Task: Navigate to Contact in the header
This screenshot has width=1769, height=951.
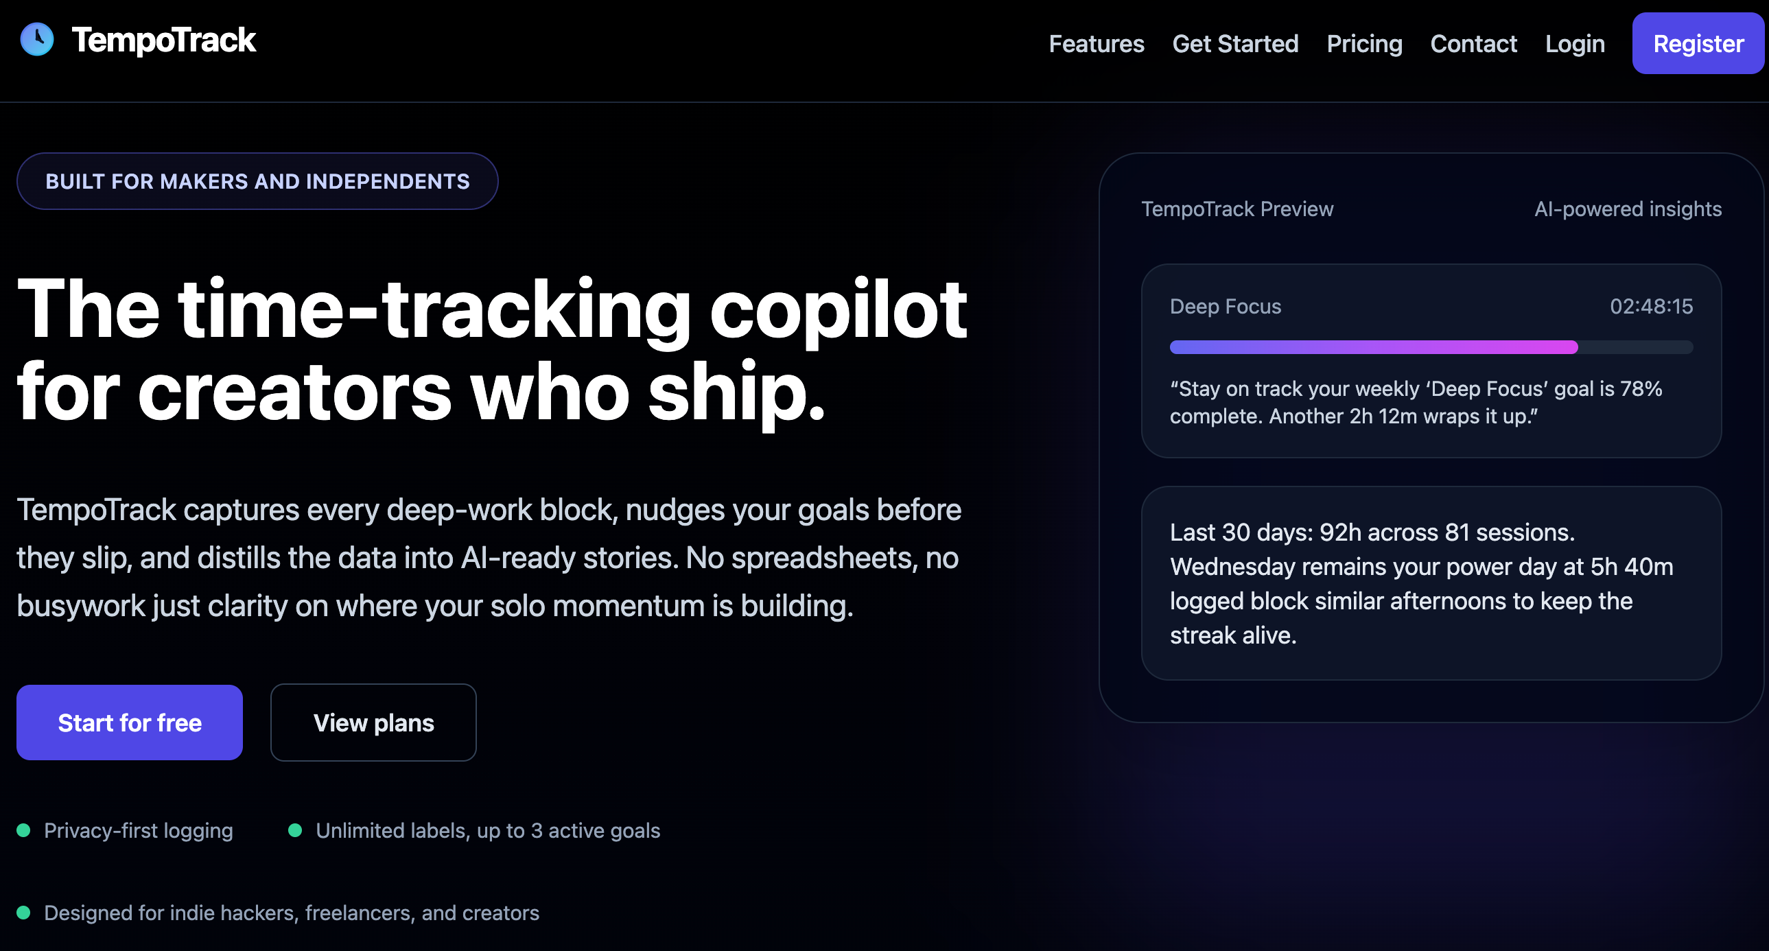Action: pos(1473,44)
